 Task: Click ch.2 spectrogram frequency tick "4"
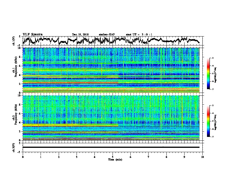pos(20,123)
